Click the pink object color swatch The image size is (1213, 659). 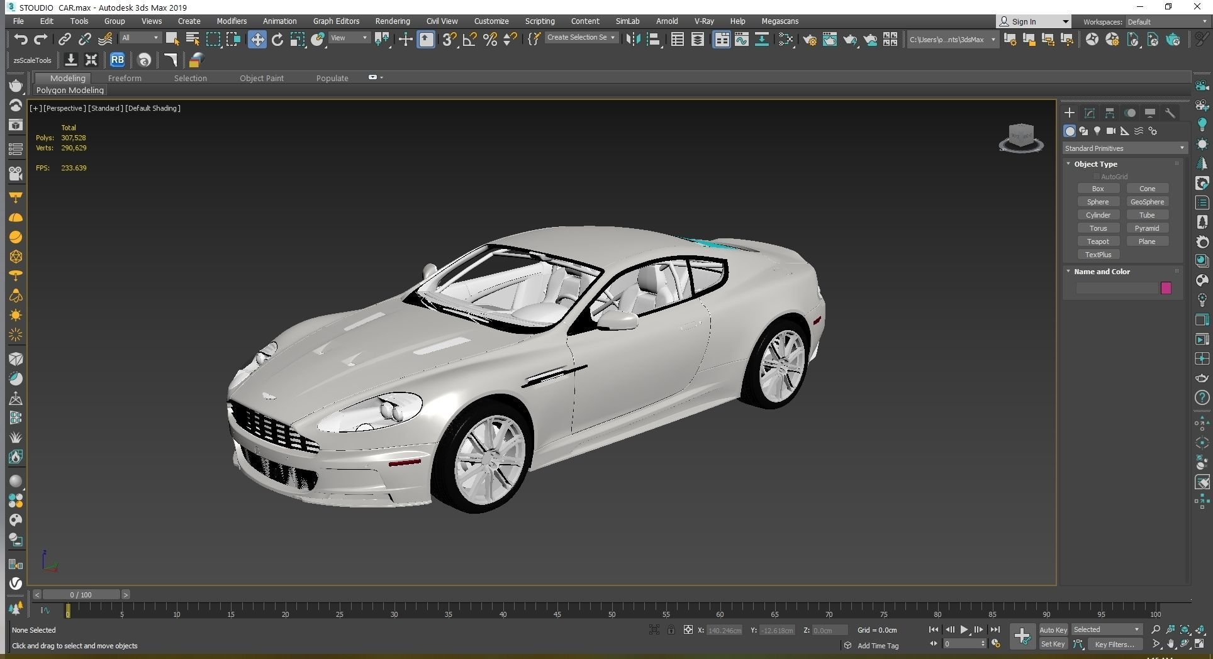[1166, 288]
